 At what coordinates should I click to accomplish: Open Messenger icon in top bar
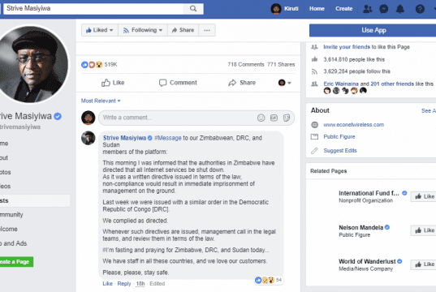(x=384, y=9)
